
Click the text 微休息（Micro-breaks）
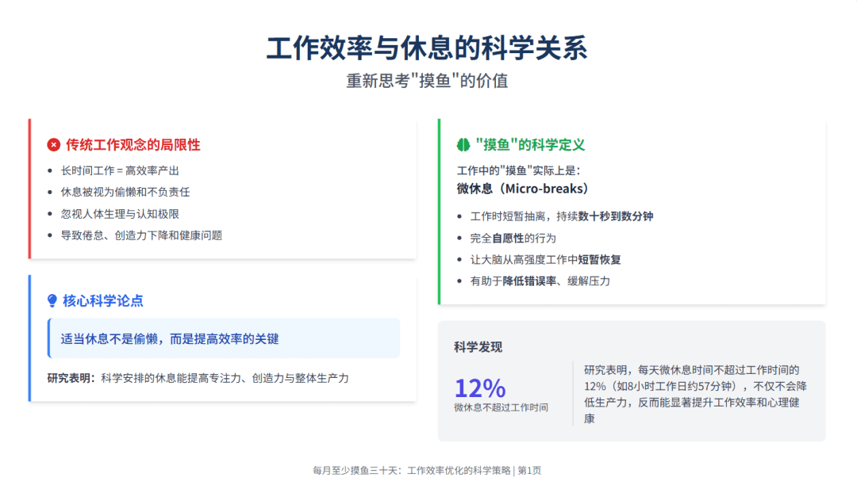pyautogui.click(x=522, y=189)
